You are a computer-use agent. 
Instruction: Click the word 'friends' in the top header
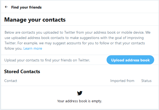click(35, 7)
